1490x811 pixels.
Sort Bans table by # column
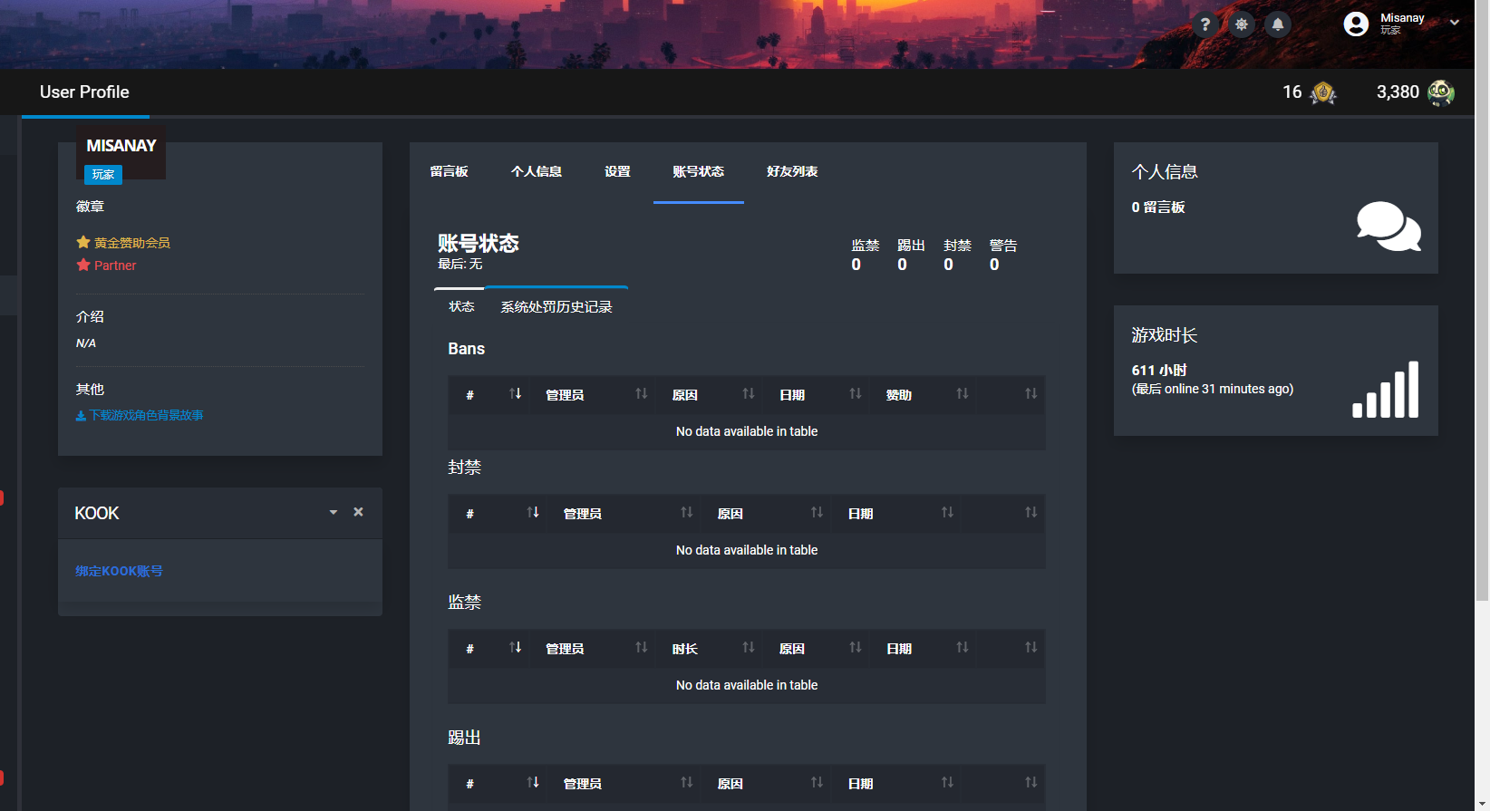[489, 394]
